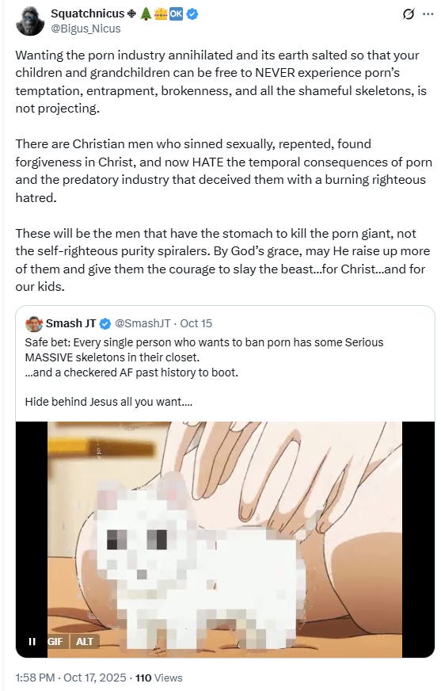Viewport: 441px width, 691px height.
Task: Click the blue verified badge next to Squatchnicus
Action: coord(192,14)
